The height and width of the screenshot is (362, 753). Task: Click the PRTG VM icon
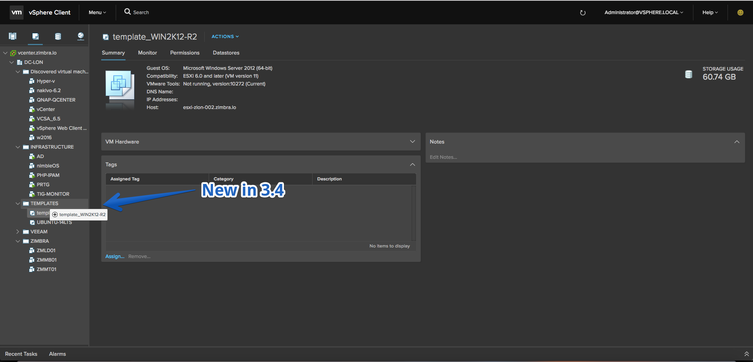32,185
